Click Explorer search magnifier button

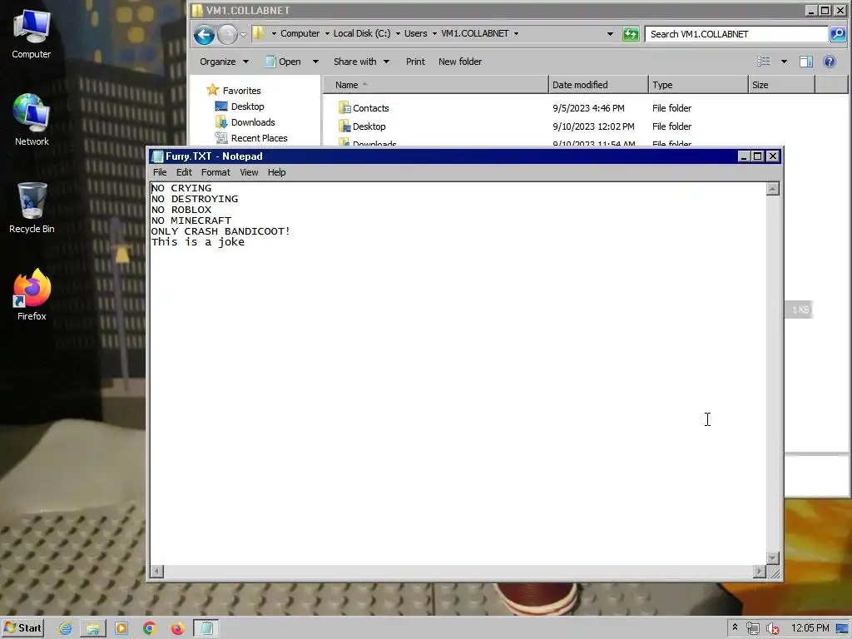(x=838, y=33)
